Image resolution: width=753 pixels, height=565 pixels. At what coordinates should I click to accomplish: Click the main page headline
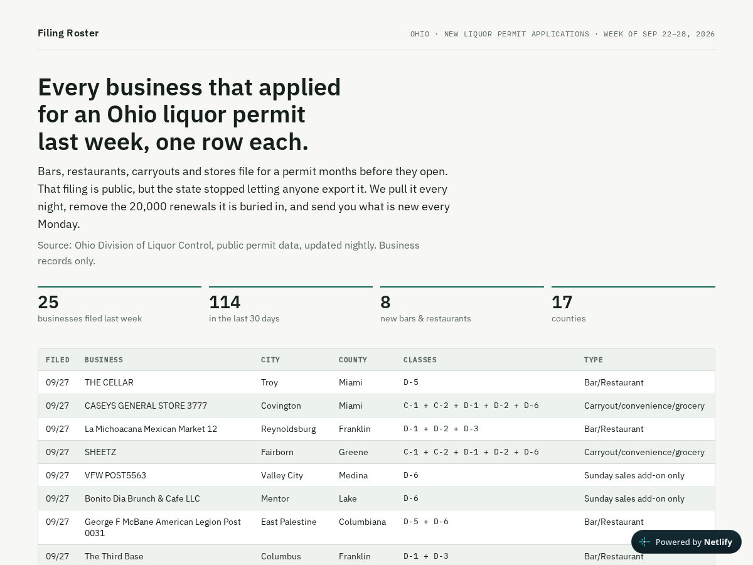pyautogui.click(x=189, y=114)
